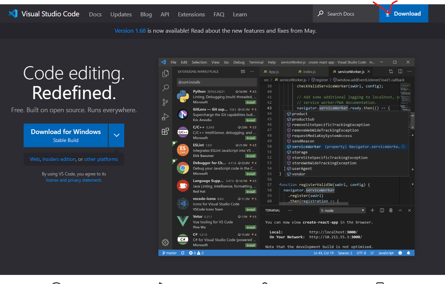Click the Python extension icon
This screenshot has width=445, height=284.
tap(183, 97)
